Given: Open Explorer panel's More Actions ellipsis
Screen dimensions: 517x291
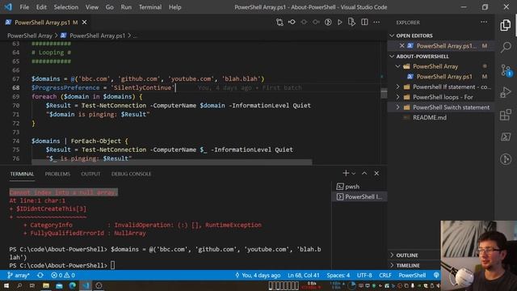Looking at the screenshot, I should click(x=484, y=22).
